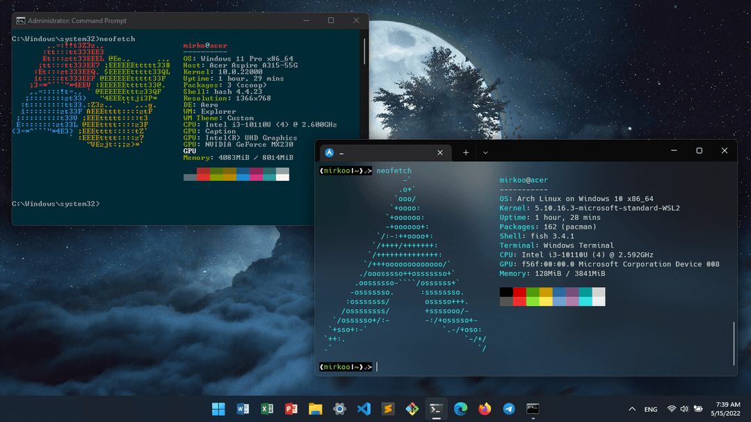Add a new tab in Windows Terminal
751x422 pixels.
click(x=465, y=153)
